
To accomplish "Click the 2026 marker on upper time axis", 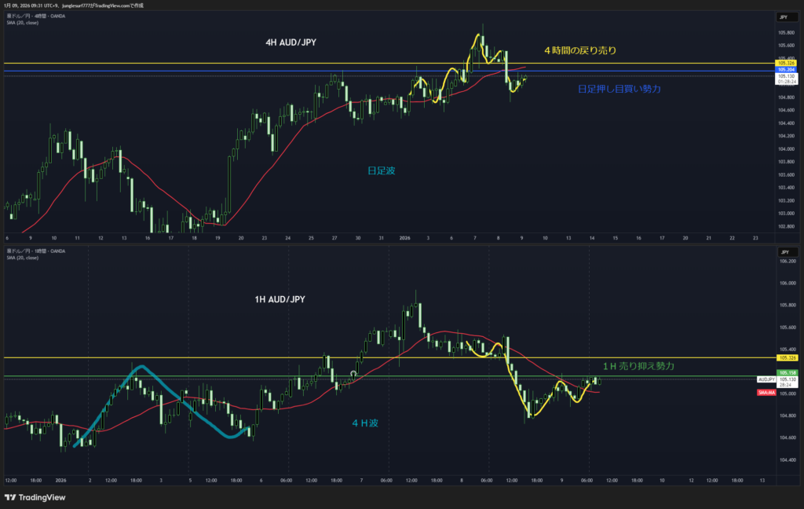I will [x=405, y=237].
